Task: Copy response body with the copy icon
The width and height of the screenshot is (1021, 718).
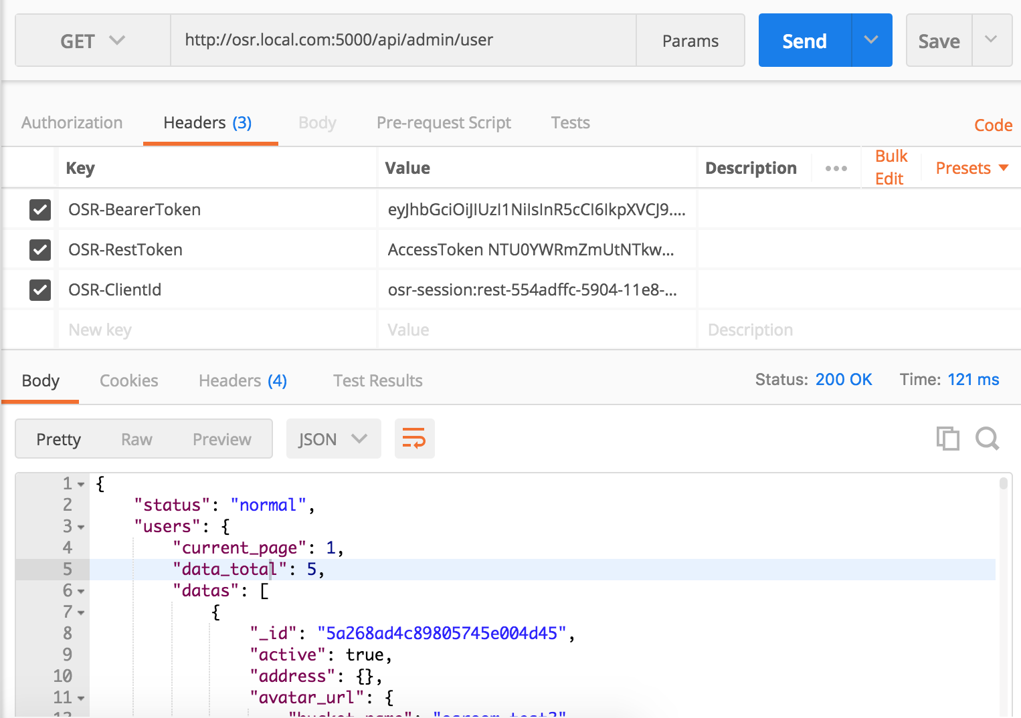Action: tap(947, 439)
